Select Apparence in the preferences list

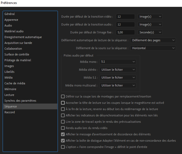click(x=30, y=20)
